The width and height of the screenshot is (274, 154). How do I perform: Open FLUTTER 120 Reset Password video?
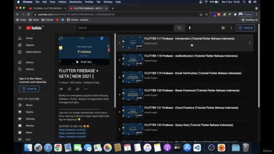192,90
